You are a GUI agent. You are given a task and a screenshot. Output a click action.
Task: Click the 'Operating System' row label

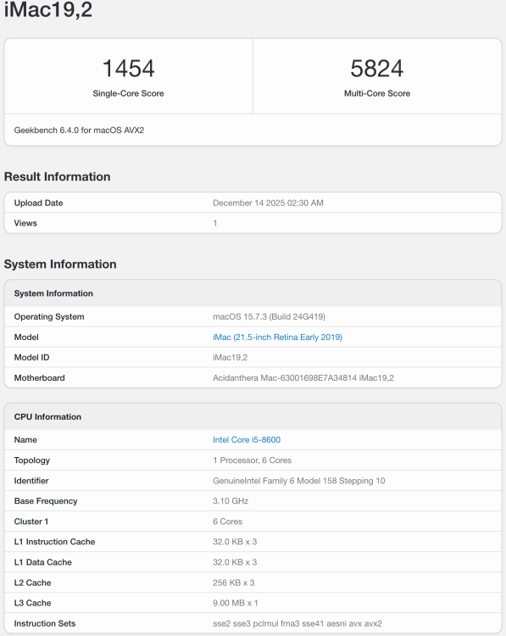[x=49, y=317]
